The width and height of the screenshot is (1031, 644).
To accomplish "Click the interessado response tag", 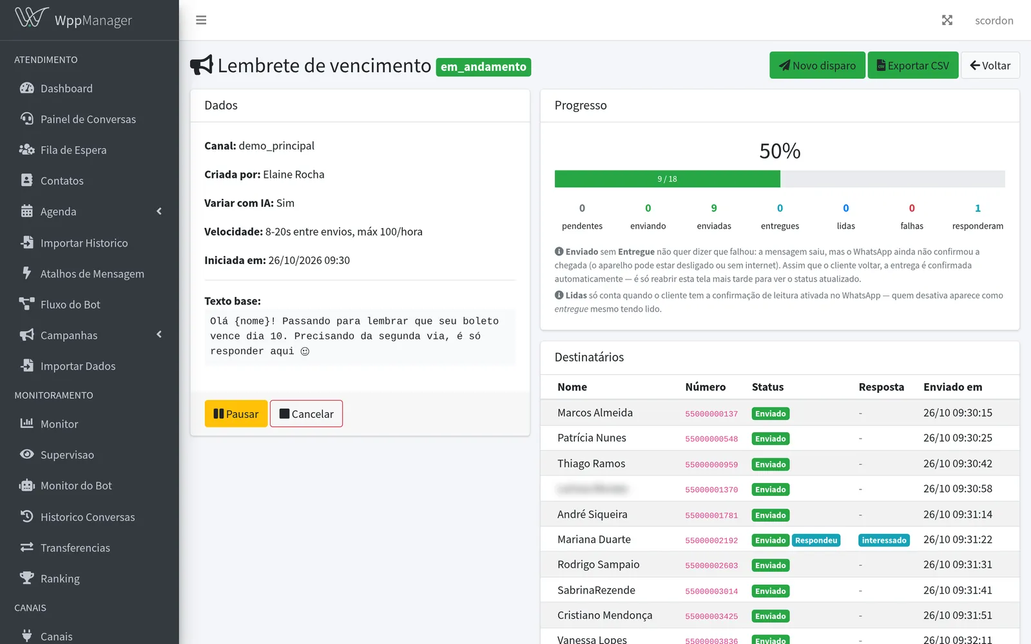I will pos(884,540).
